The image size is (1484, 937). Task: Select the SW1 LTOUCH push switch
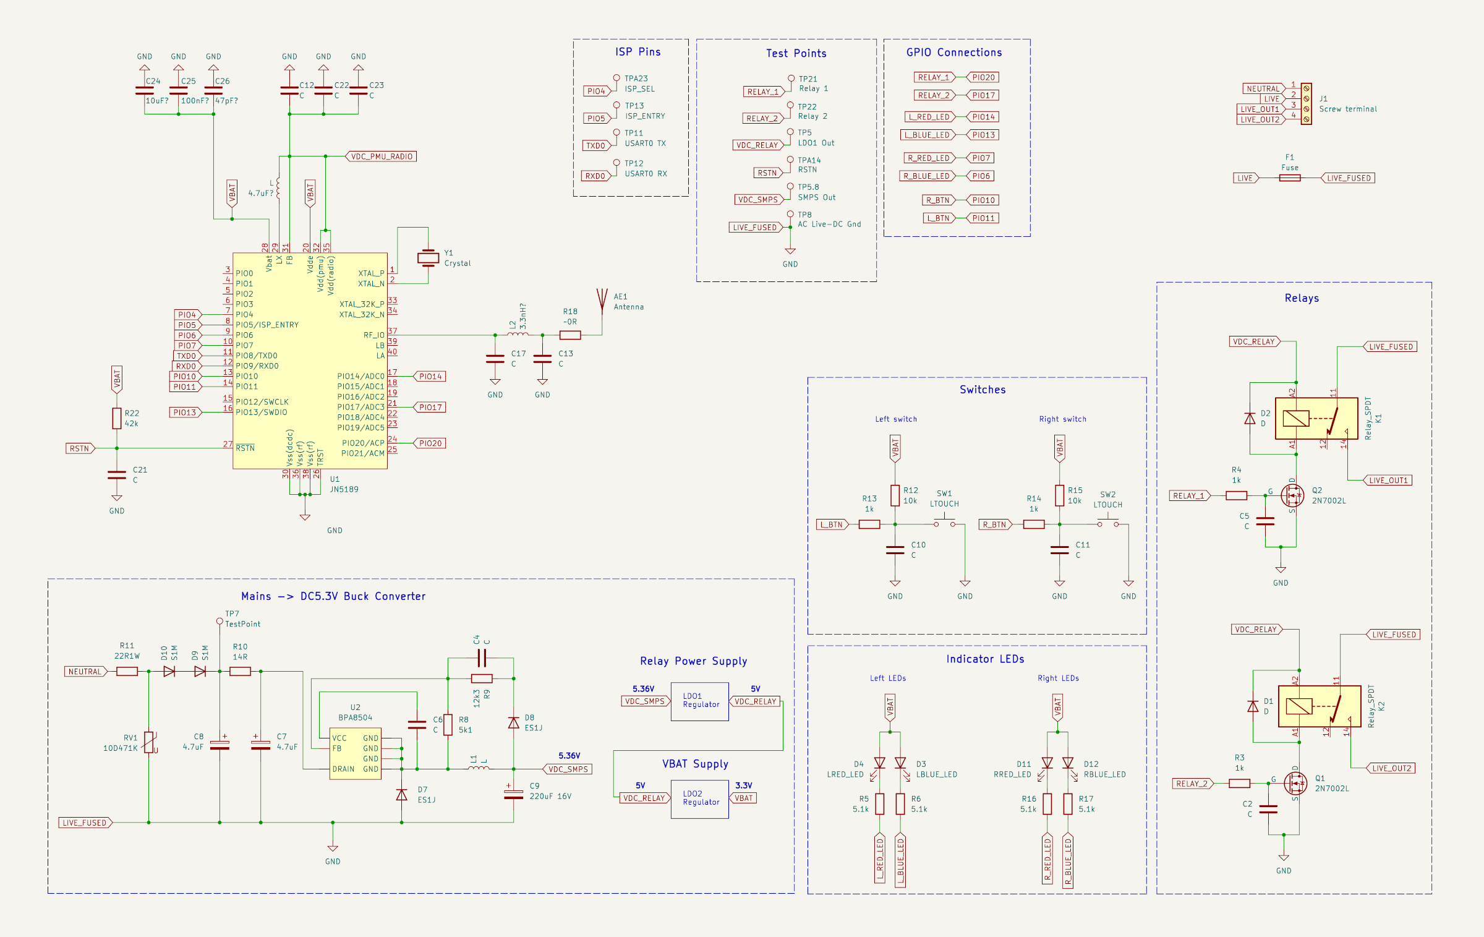944,523
